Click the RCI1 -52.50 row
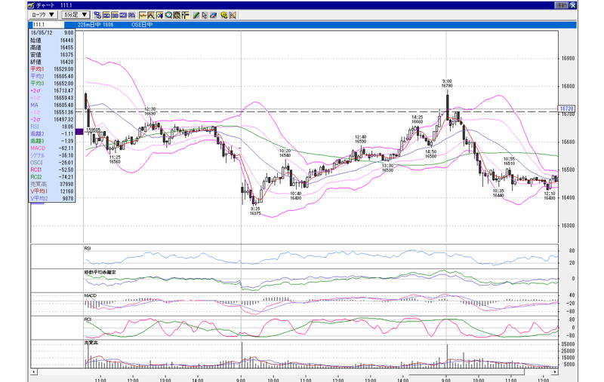The height and width of the screenshot is (382, 604). pos(52,170)
